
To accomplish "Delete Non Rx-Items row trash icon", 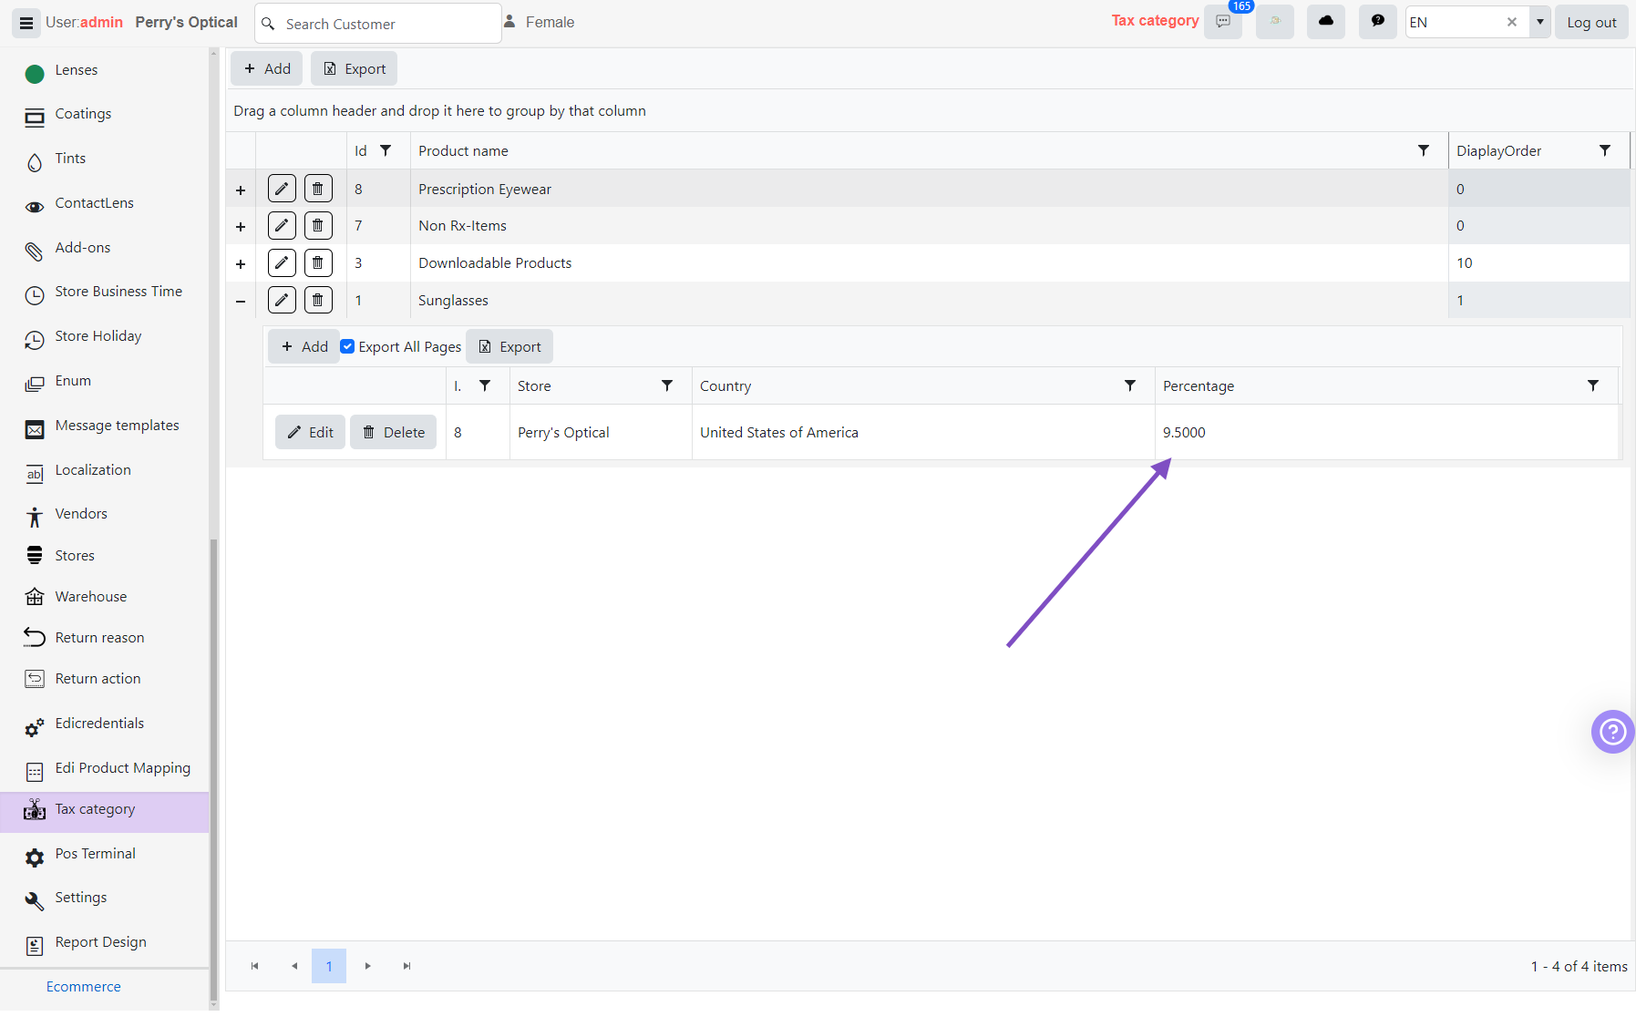I will click(318, 225).
